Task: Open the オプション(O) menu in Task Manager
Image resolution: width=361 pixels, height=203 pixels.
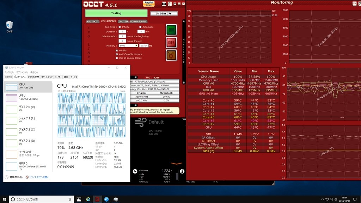Action: point(22,72)
